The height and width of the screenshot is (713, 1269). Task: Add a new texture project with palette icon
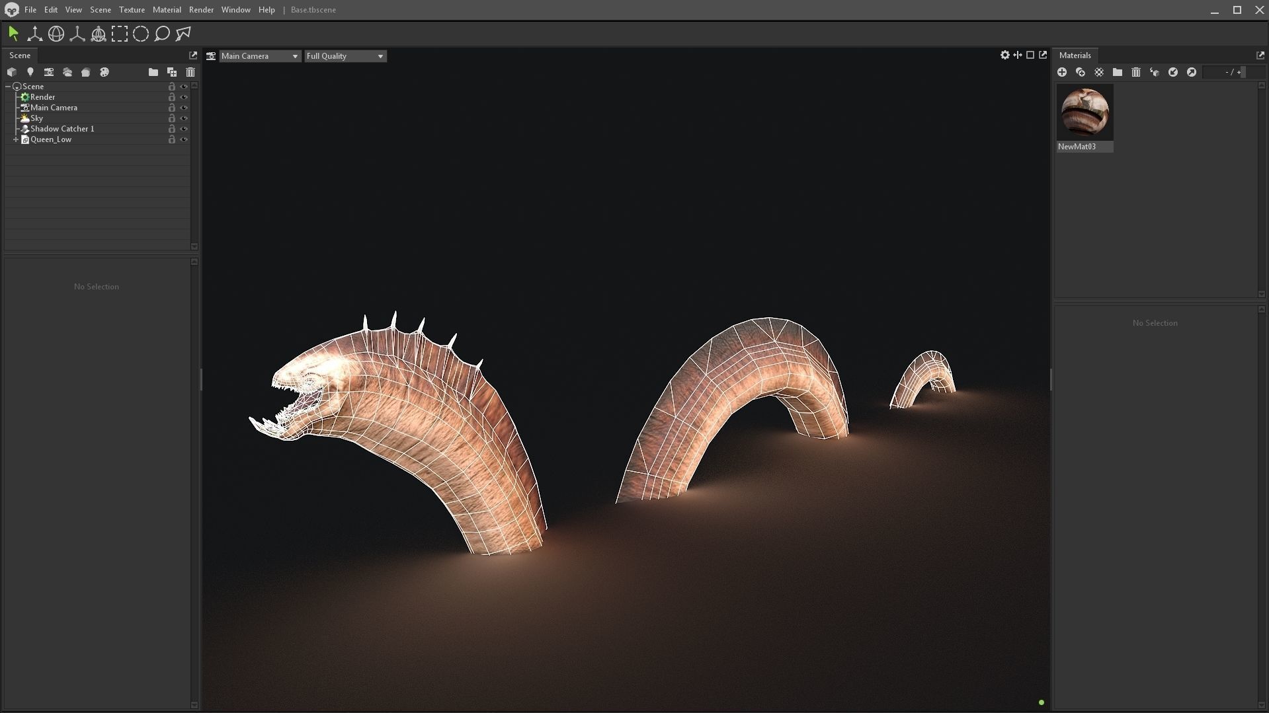(x=104, y=72)
